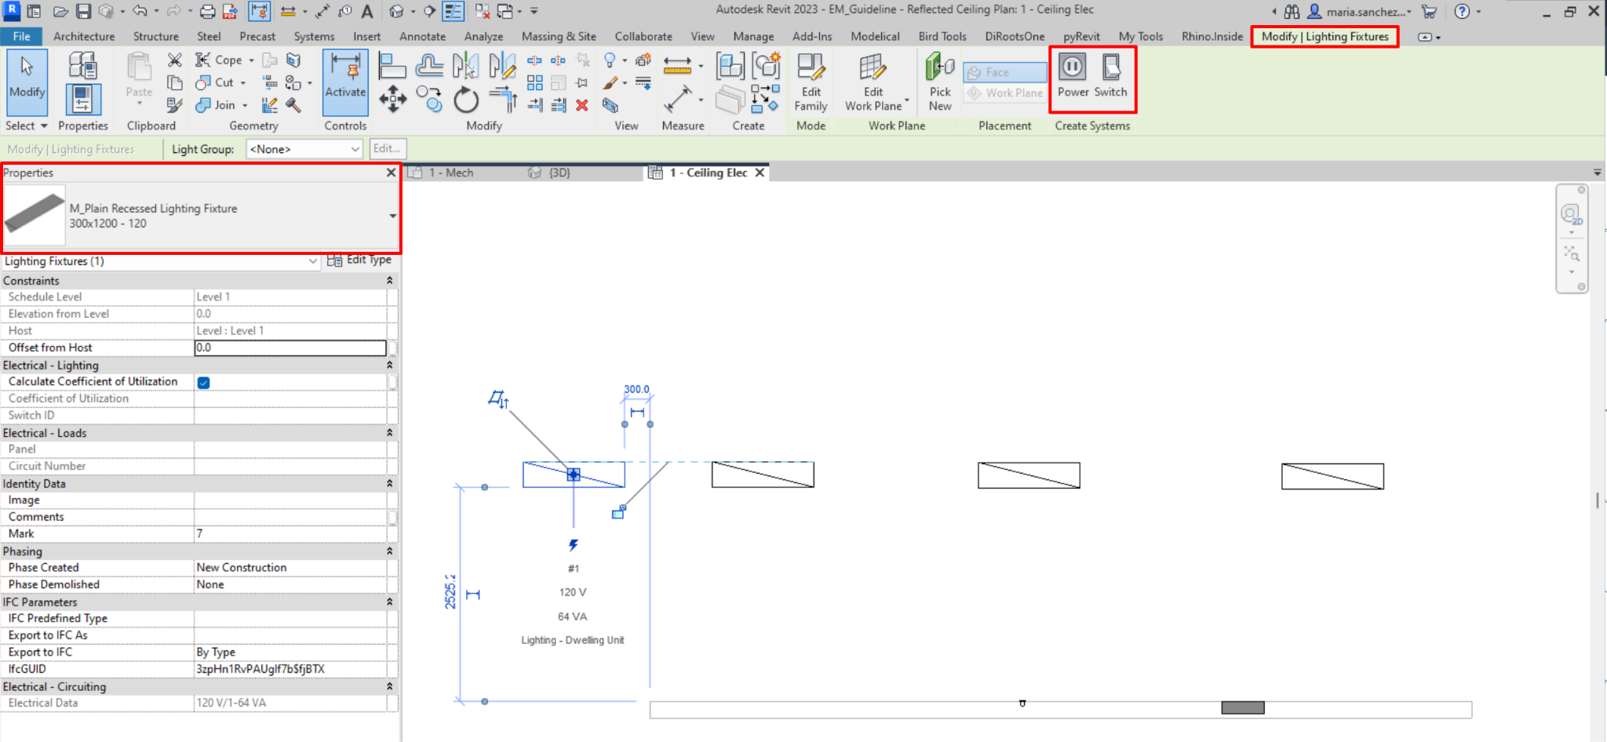Image resolution: width=1607 pixels, height=742 pixels.
Task: Click the Save icon in quick access toolbar
Action: (83, 11)
